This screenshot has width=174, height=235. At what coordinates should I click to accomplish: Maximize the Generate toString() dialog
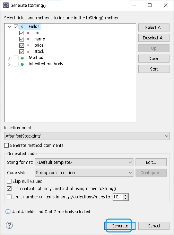click(150, 5)
